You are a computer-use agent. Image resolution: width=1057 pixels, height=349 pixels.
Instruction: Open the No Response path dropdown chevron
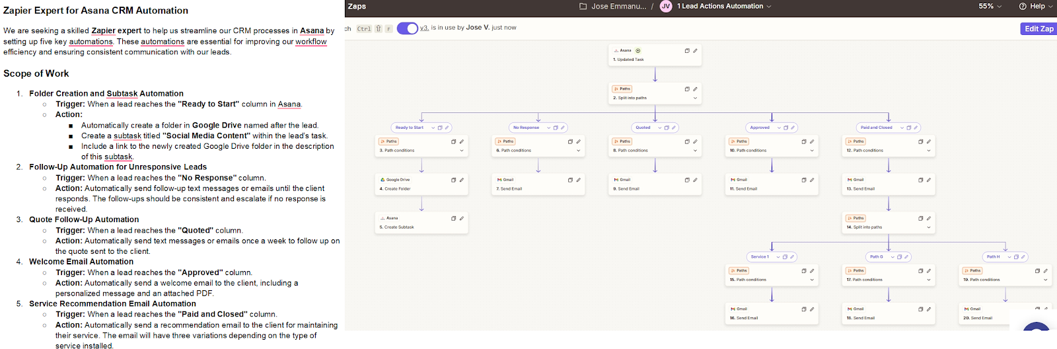click(x=548, y=128)
